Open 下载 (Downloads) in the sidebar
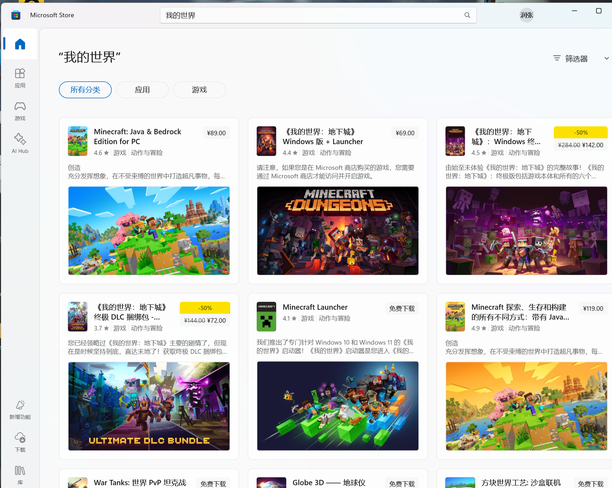This screenshot has height=488, width=612. click(x=20, y=443)
